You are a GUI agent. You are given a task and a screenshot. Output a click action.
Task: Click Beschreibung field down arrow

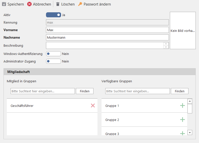pos(166,47)
